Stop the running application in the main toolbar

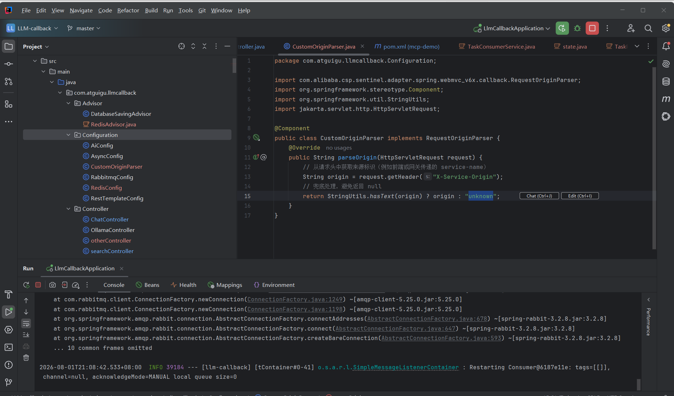click(x=592, y=28)
